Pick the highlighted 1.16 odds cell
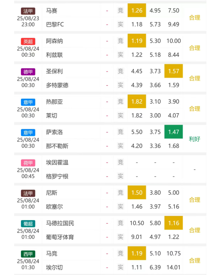Viewport: 216px width, 275px height. (173, 223)
